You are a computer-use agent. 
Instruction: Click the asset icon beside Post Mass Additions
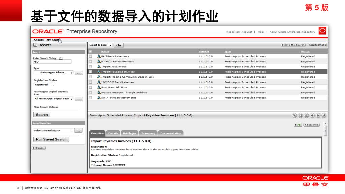(x=99, y=87)
